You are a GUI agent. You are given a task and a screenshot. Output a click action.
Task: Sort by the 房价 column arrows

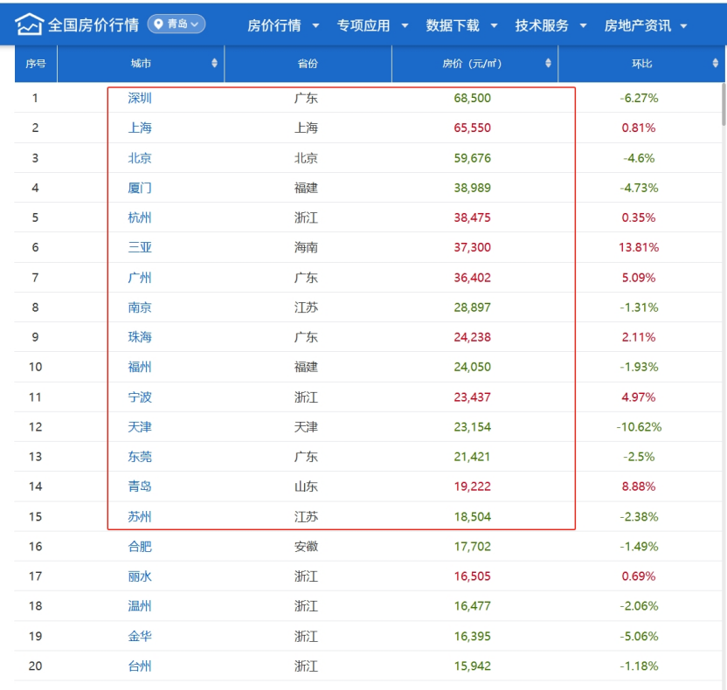[x=548, y=63]
